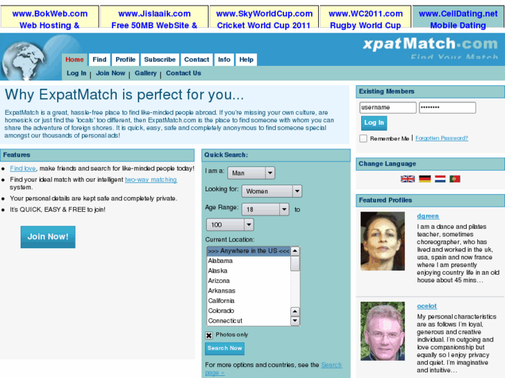Open the Subscribe tab
The image size is (505, 378).
pos(160,60)
